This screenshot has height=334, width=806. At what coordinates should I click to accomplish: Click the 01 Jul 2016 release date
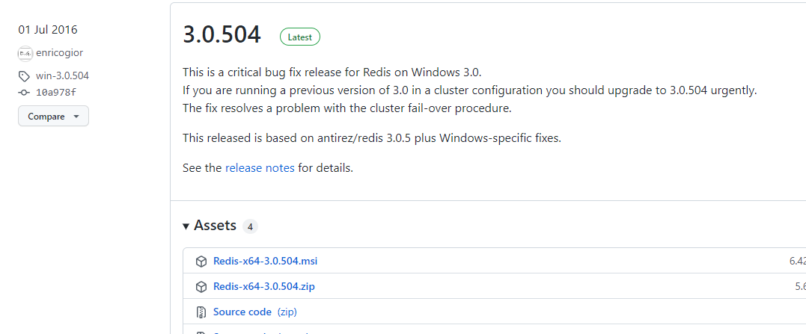pos(48,30)
